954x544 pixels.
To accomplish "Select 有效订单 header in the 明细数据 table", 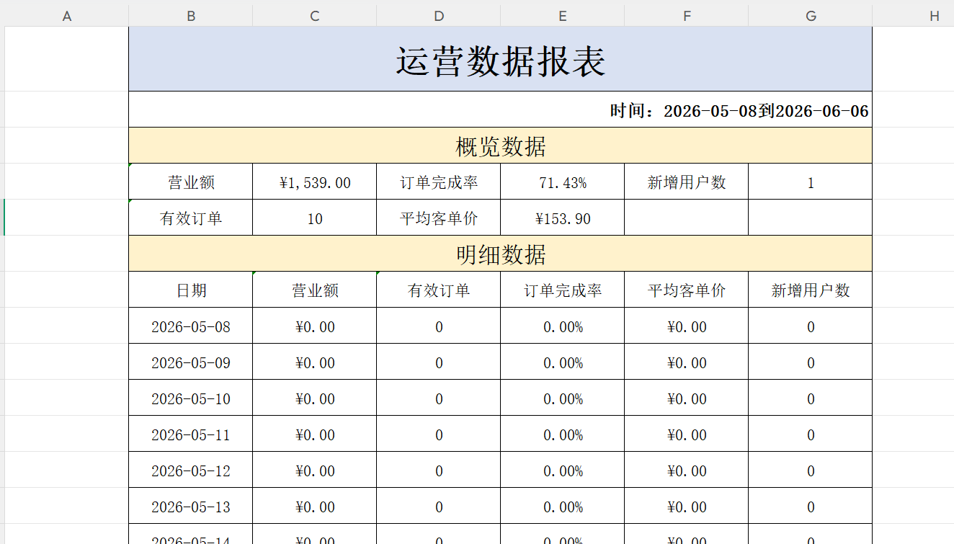I will (x=439, y=290).
